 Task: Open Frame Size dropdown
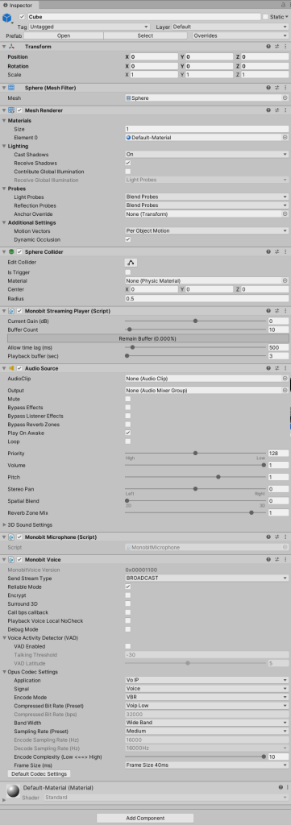click(x=207, y=765)
